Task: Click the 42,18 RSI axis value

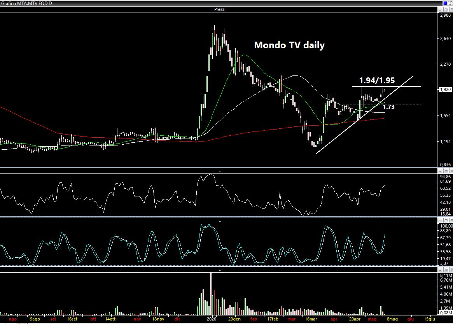Action: [x=445, y=202]
